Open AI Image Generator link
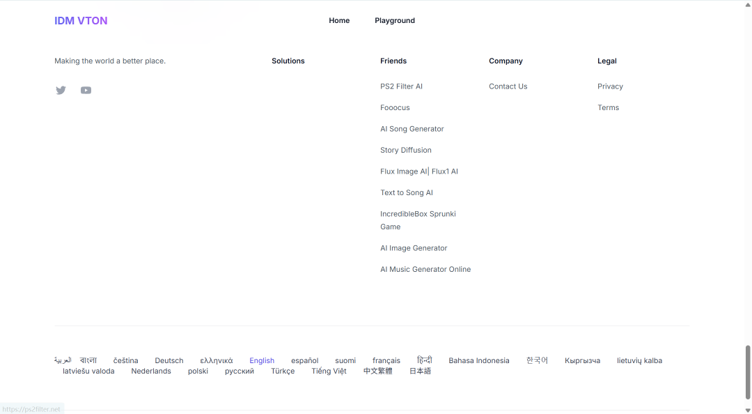The width and height of the screenshot is (752, 414). 414,248
